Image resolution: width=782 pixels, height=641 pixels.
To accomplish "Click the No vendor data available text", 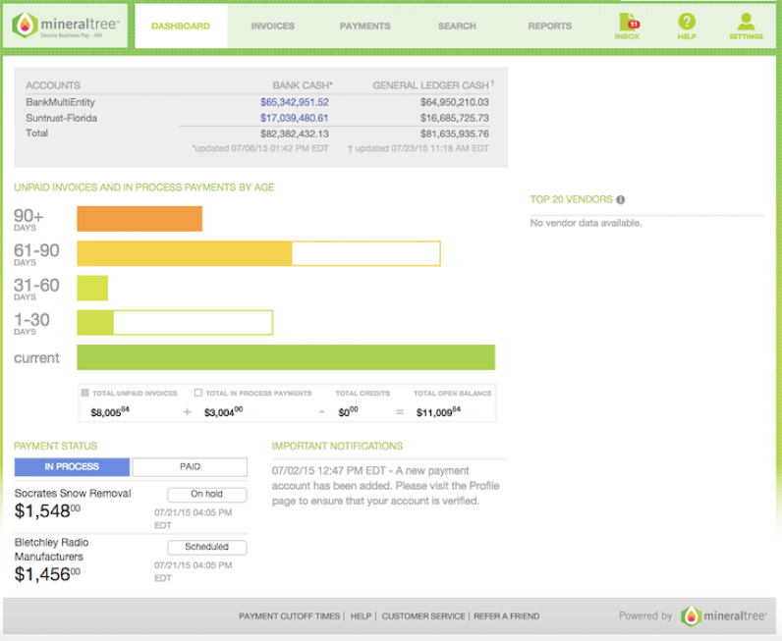I will [586, 223].
